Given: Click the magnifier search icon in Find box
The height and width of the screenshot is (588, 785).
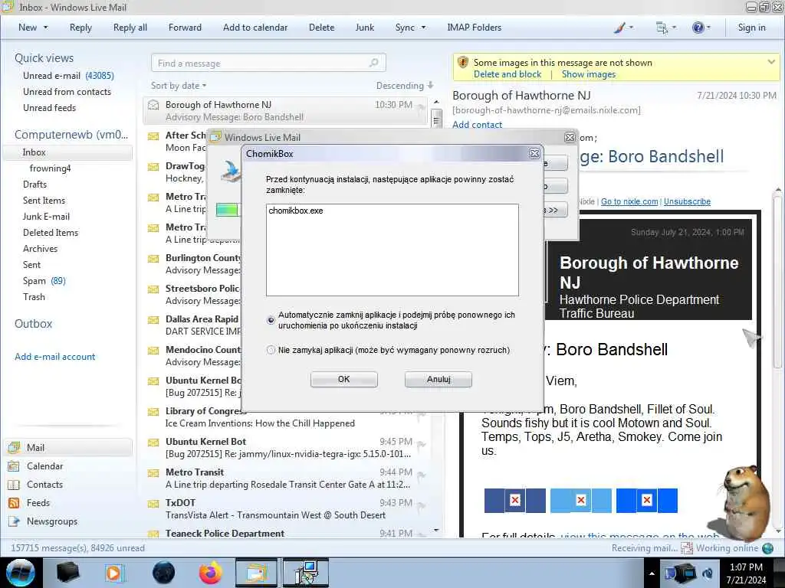Looking at the screenshot, I should pos(373,63).
